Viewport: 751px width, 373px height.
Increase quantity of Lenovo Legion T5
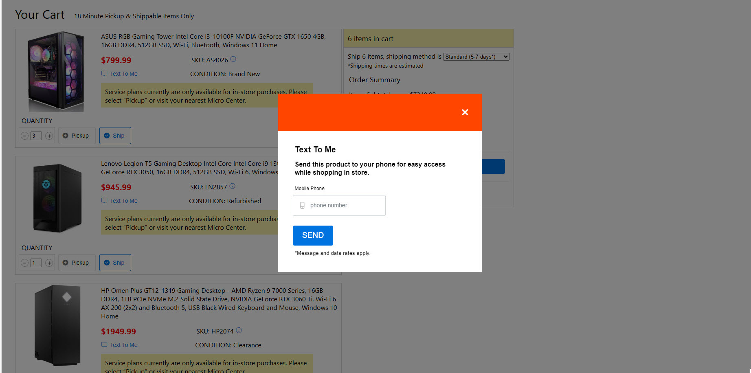(49, 263)
